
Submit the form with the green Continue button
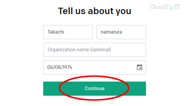click(95, 89)
